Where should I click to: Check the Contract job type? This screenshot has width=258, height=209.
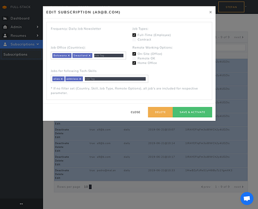click(134, 40)
